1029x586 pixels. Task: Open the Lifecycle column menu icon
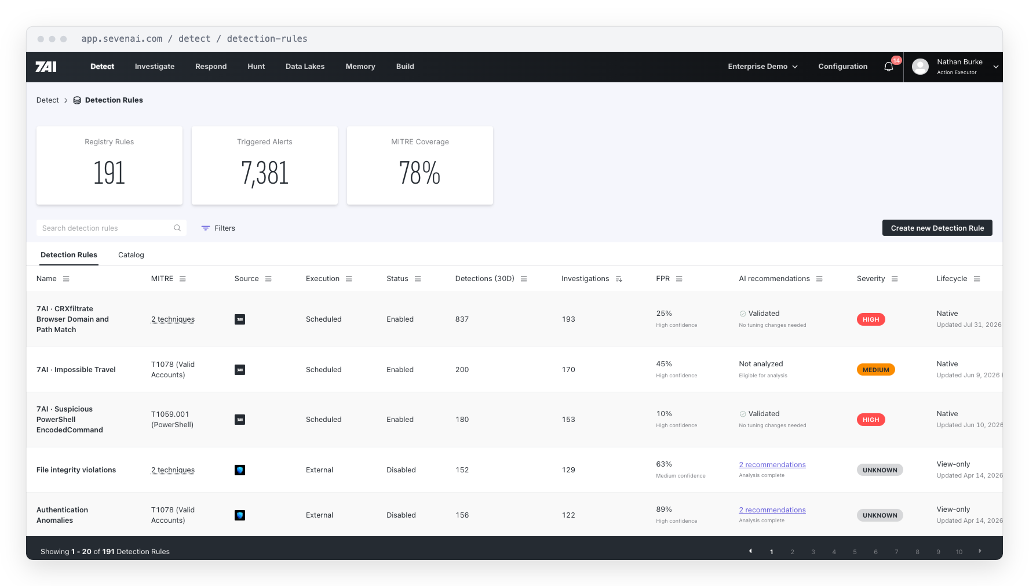[977, 279]
